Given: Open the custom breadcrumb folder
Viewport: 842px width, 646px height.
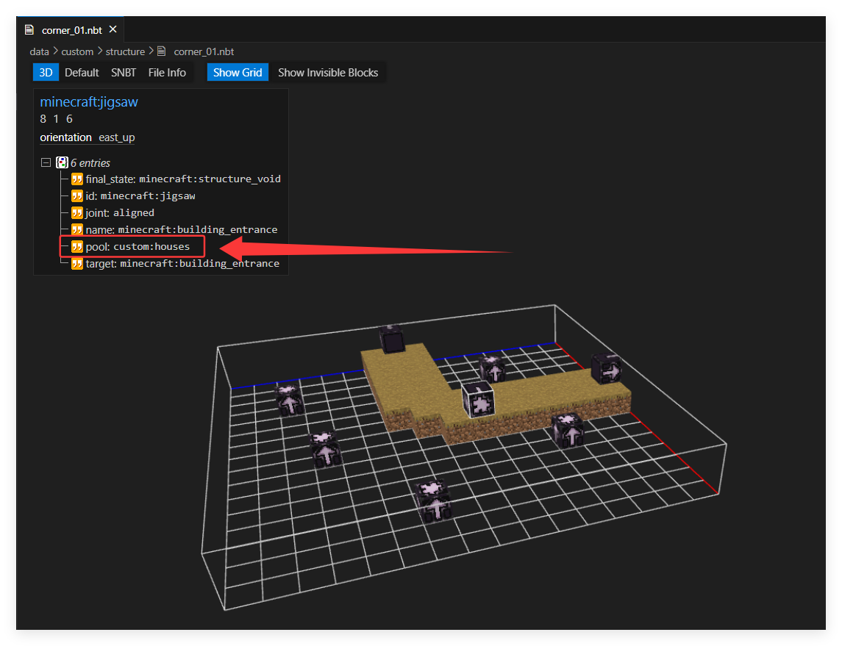Looking at the screenshot, I should [x=77, y=51].
